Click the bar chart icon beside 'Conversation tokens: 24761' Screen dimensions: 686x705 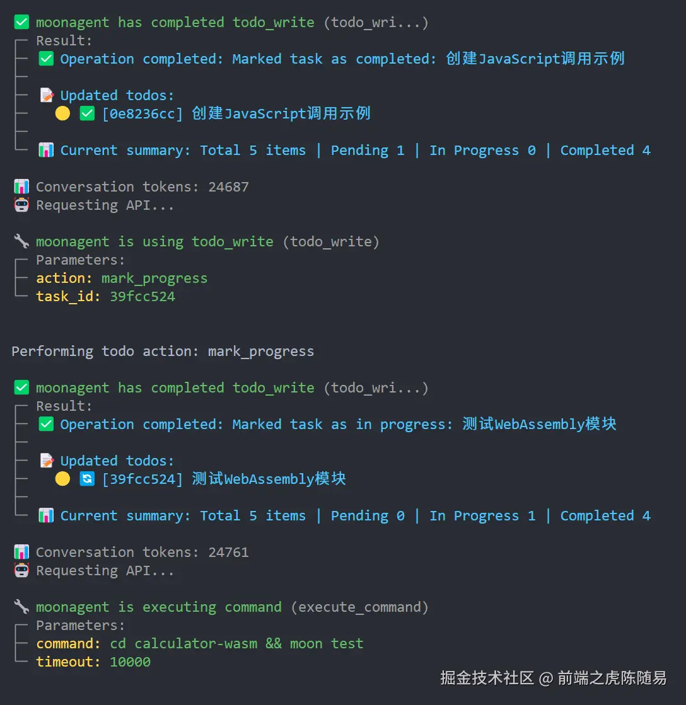[21, 552]
